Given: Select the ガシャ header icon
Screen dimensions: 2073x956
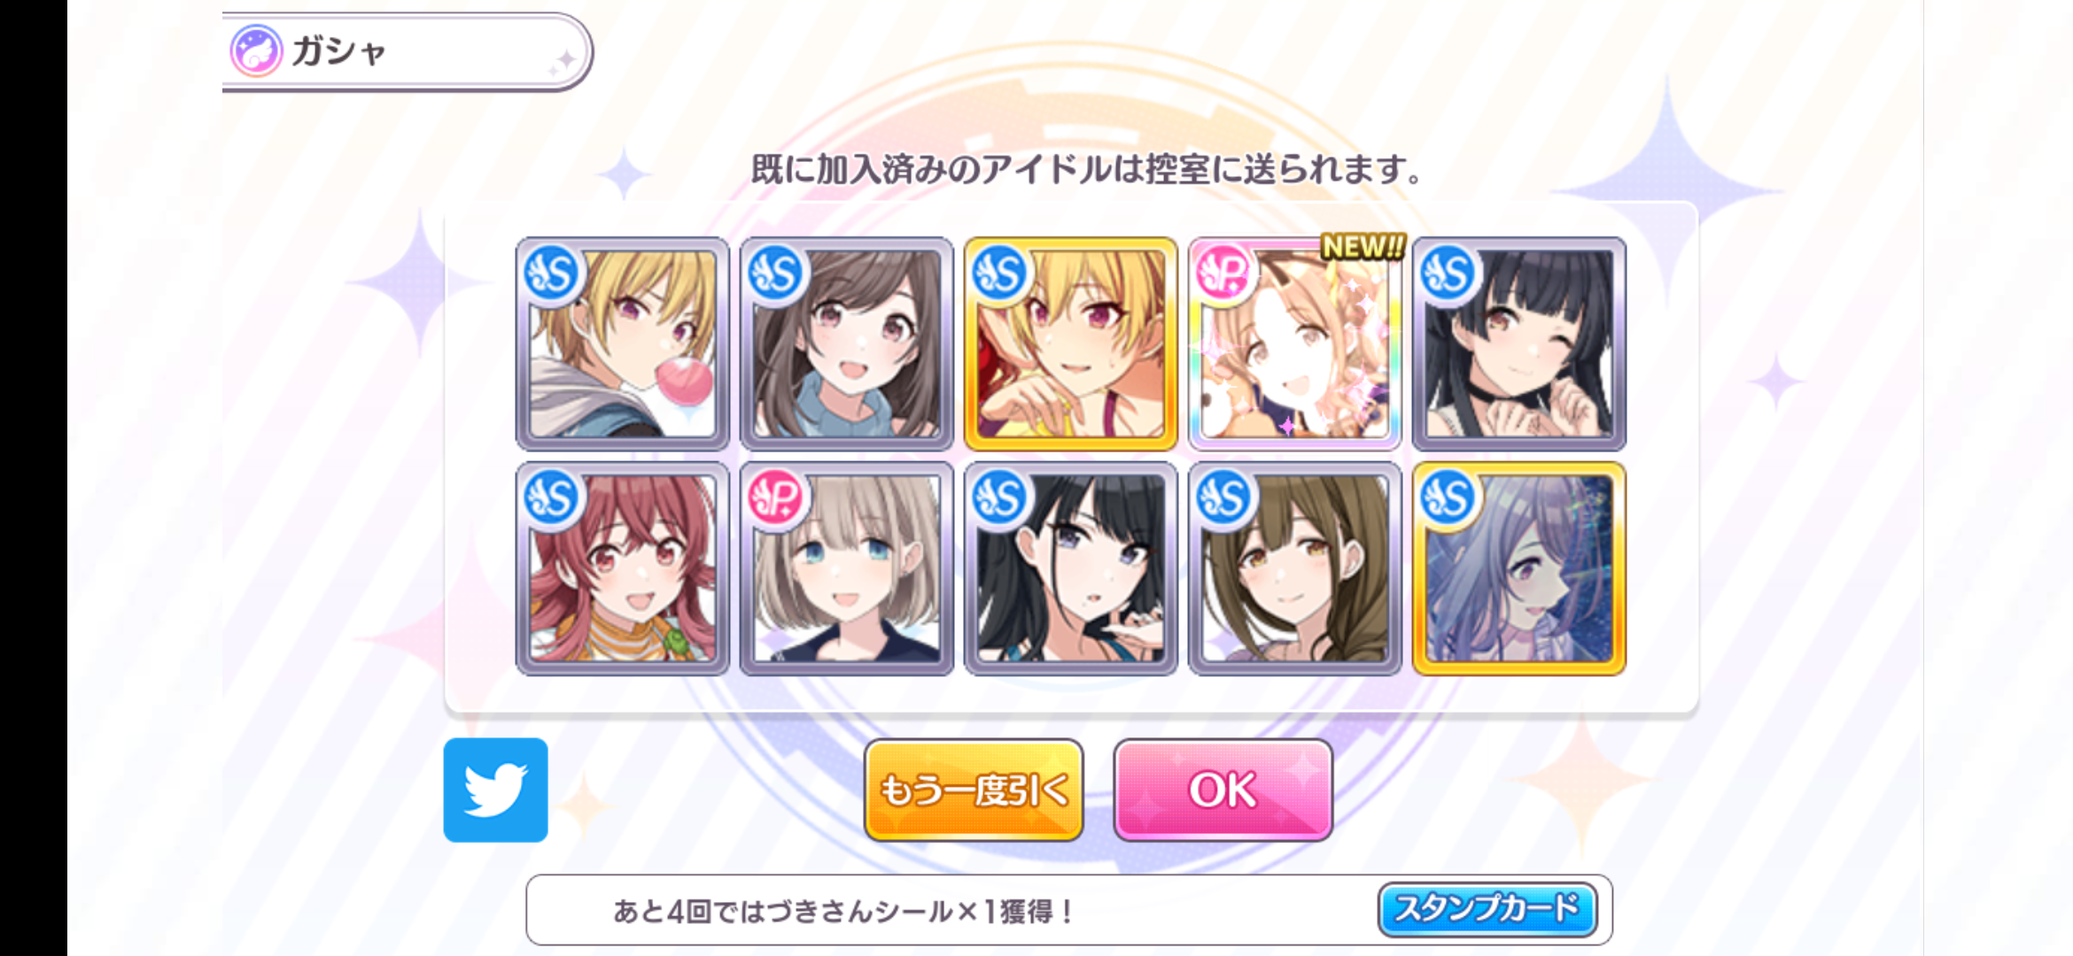Looking at the screenshot, I should point(256,50).
